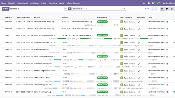Image resolution: width=175 pixels, height=98 pixels.
Task: Open order S00219 Deniz Konfeksiyon A.Ş.
Action: [42, 92]
